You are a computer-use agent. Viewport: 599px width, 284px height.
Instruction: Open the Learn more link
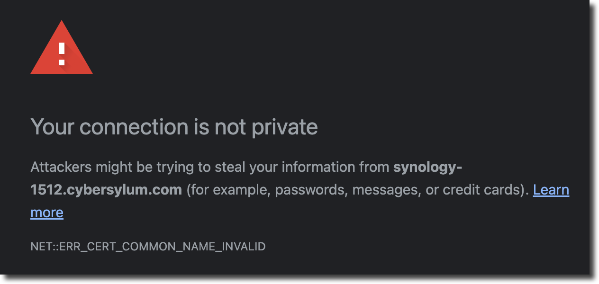coord(551,190)
